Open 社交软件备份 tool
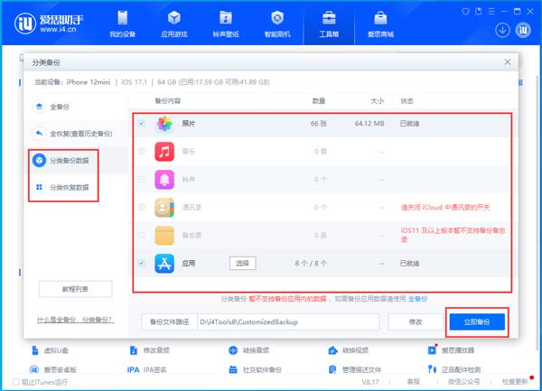 click(x=255, y=369)
